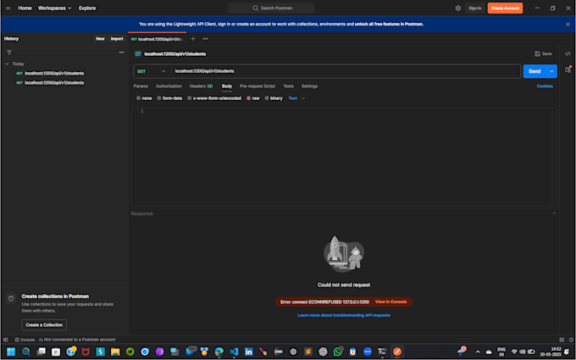The width and height of the screenshot is (576, 360).
Task: Open Windows Start menu
Action: coord(11,352)
